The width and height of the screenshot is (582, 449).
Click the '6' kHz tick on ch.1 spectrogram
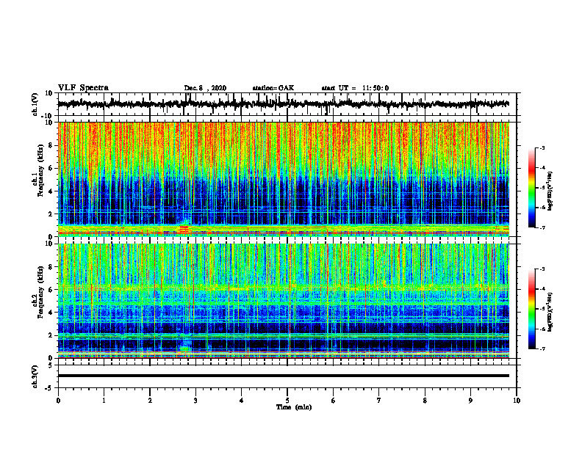[x=51, y=169]
